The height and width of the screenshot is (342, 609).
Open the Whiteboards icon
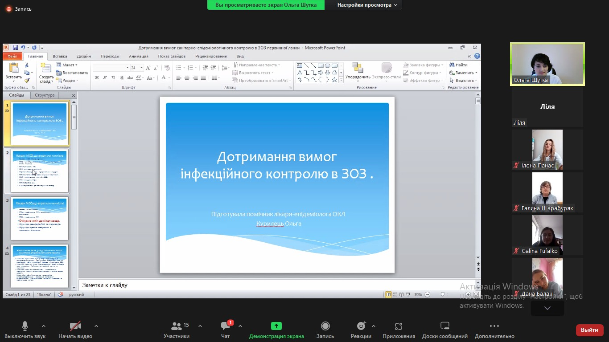coord(444,326)
